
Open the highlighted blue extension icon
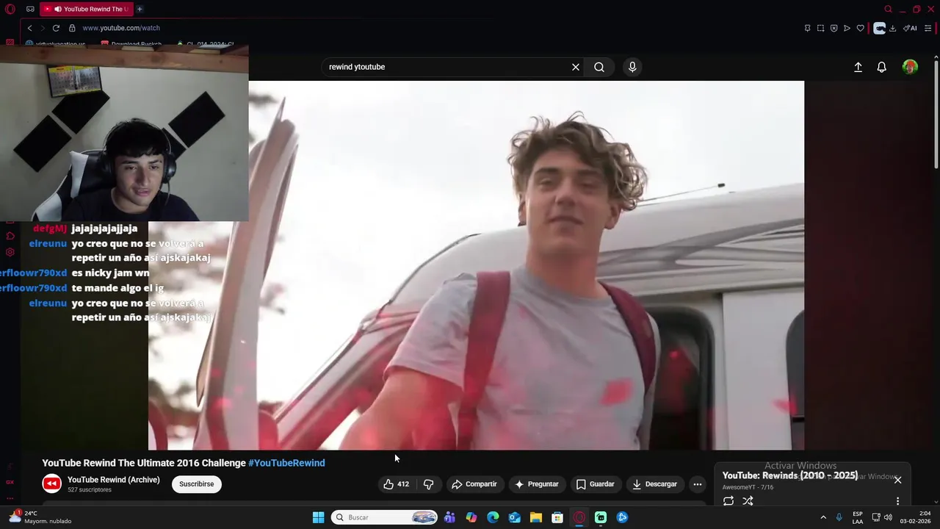coord(879,28)
